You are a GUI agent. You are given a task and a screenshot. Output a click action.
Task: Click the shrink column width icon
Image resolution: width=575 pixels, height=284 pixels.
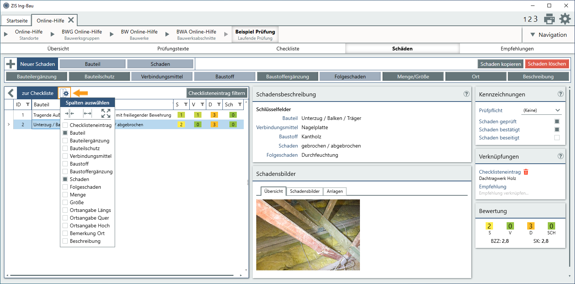click(x=69, y=113)
